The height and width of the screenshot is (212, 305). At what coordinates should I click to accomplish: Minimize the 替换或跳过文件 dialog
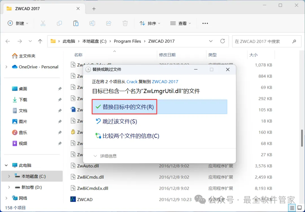tap(196, 69)
